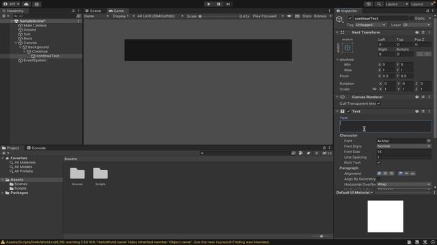Open the Layout dropdown
Screen dimensions: 437x245
pos(422,4)
